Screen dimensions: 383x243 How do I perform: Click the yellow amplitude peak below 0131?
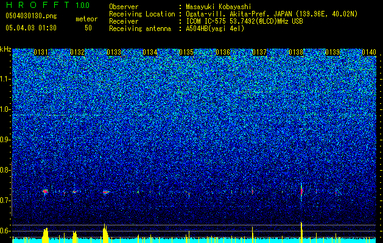tap(46, 236)
